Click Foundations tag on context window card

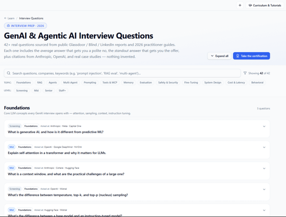click(x=25, y=168)
